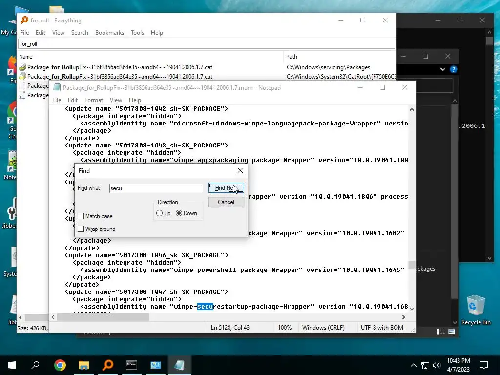The height and width of the screenshot is (375, 500).
Task: Open the notification center icon
Action: (x=484, y=365)
